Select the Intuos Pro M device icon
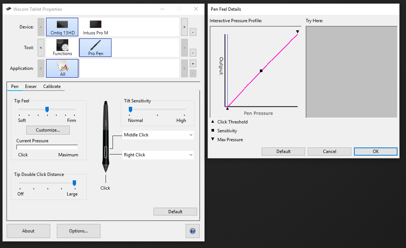Screen dimensions: 406x248 (x=96, y=27)
